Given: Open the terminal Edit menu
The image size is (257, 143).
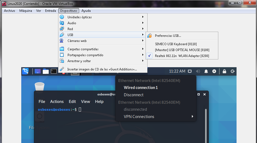Looking at the screenshot, I should coord(72,102).
